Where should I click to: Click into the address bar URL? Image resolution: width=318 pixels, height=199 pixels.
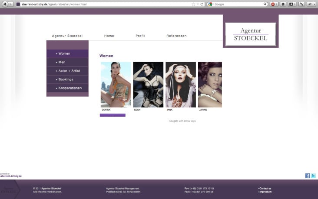[x=54, y=4]
